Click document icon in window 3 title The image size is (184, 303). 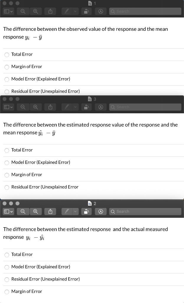[x=90, y=99]
